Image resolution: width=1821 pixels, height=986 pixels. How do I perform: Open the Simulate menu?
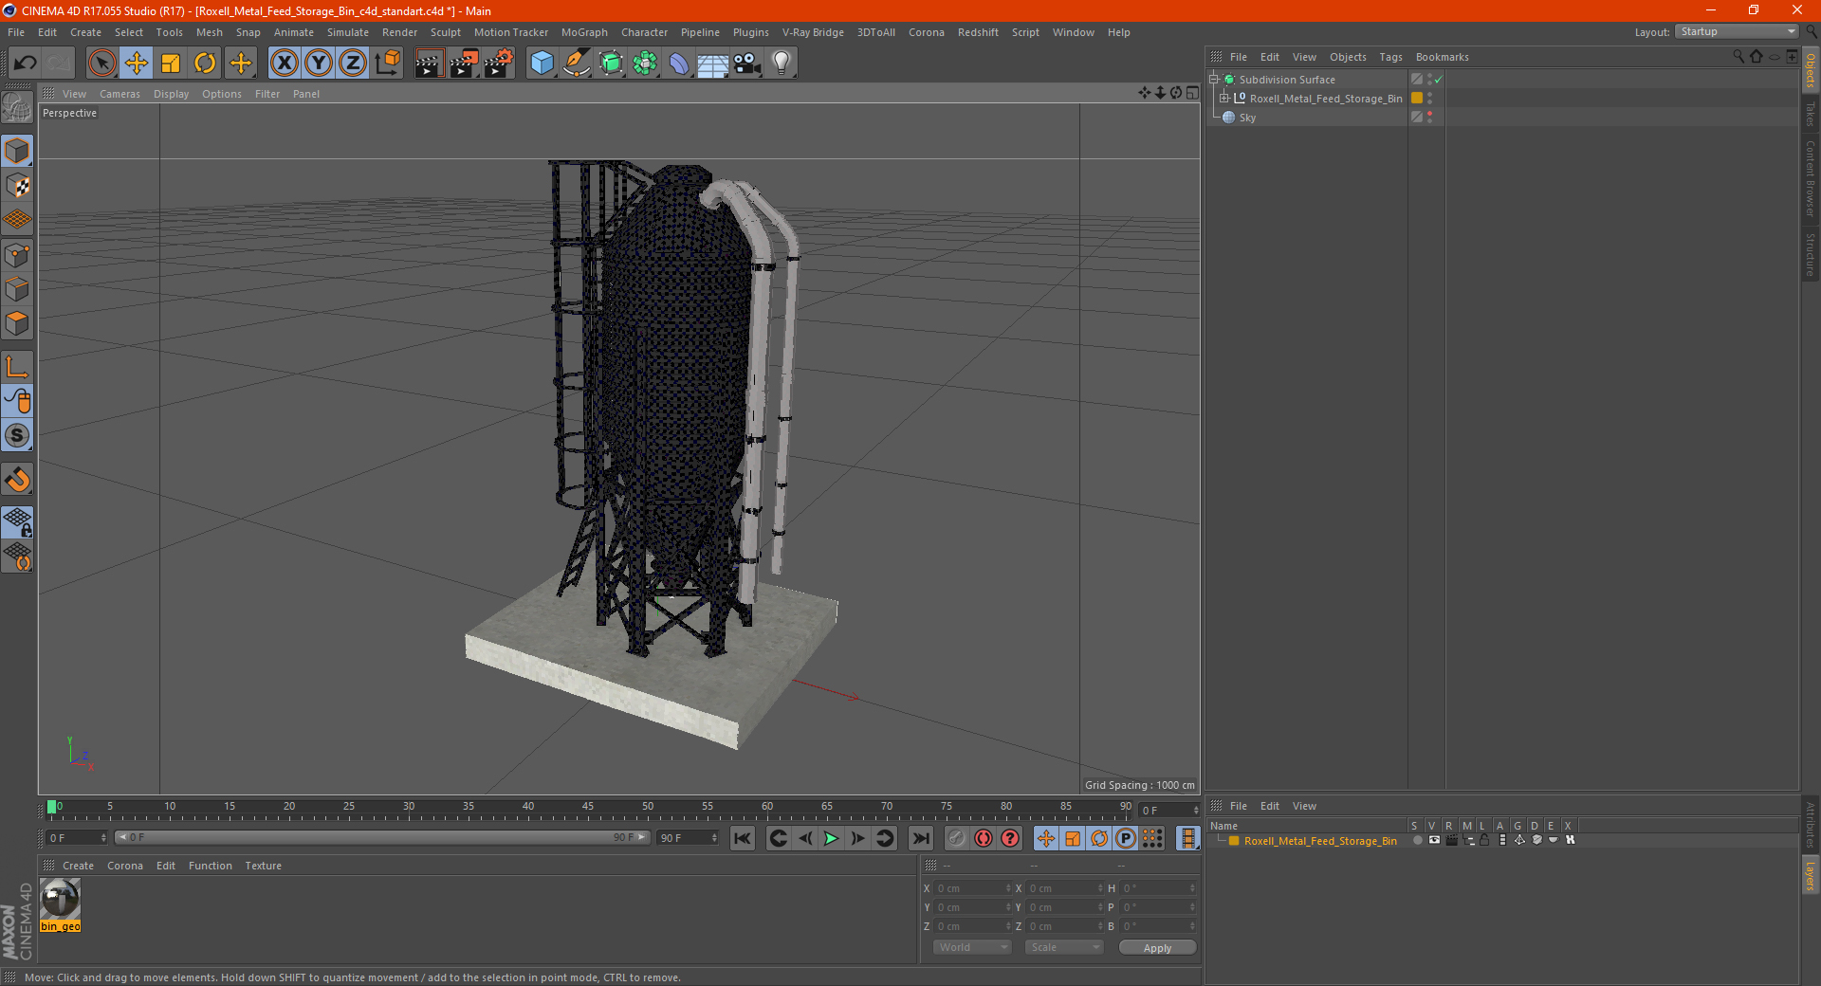(x=347, y=32)
